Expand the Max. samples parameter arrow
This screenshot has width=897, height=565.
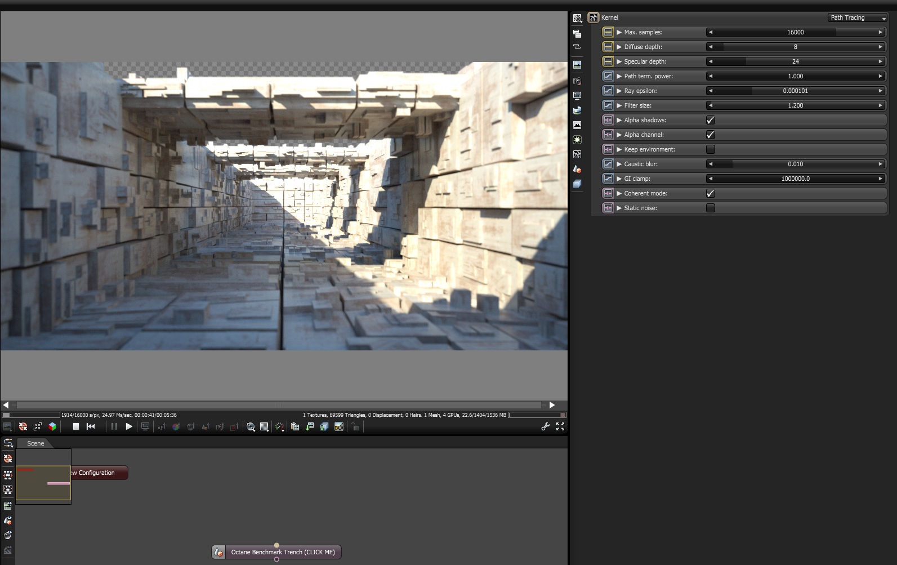pos(619,32)
